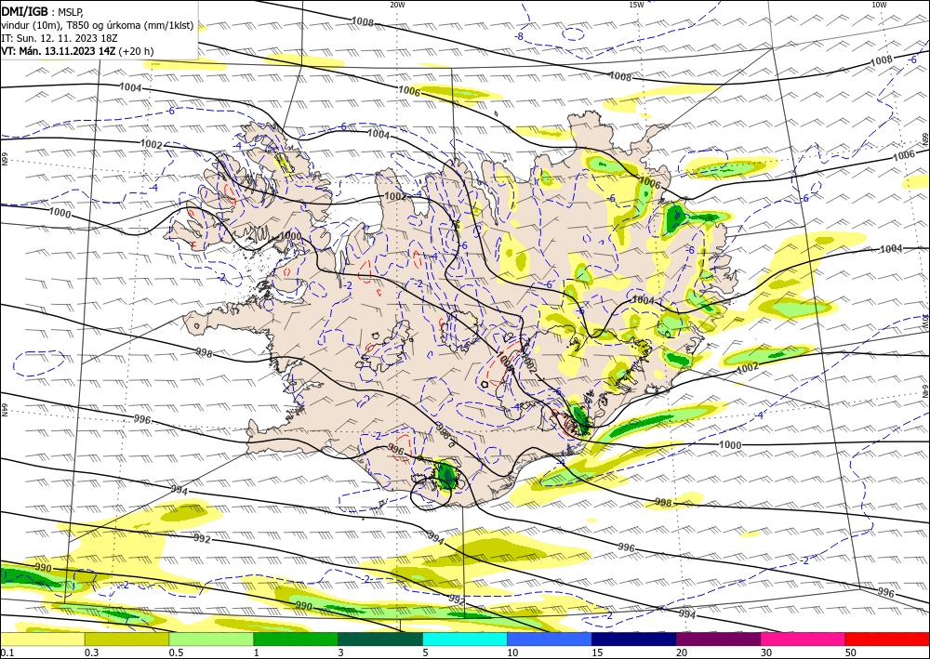Click the "IT: Sun. 12. 11. 2023 18Z" line
Screen dimensions: 930x659
pos(60,38)
